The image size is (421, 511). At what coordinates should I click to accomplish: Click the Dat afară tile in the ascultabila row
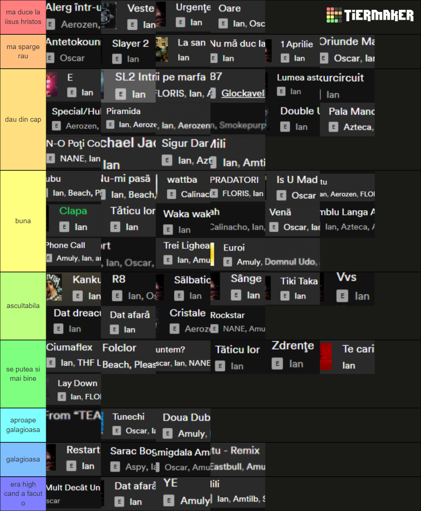pyautogui.click(x=128, y=323)
